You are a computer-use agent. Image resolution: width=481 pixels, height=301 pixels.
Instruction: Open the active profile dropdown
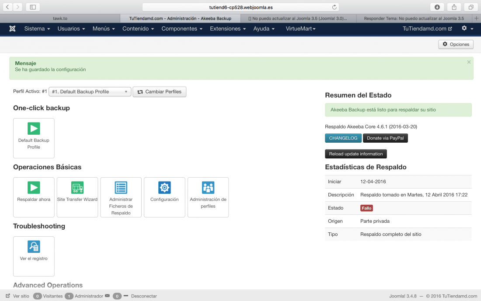click(x=90, y=91)
